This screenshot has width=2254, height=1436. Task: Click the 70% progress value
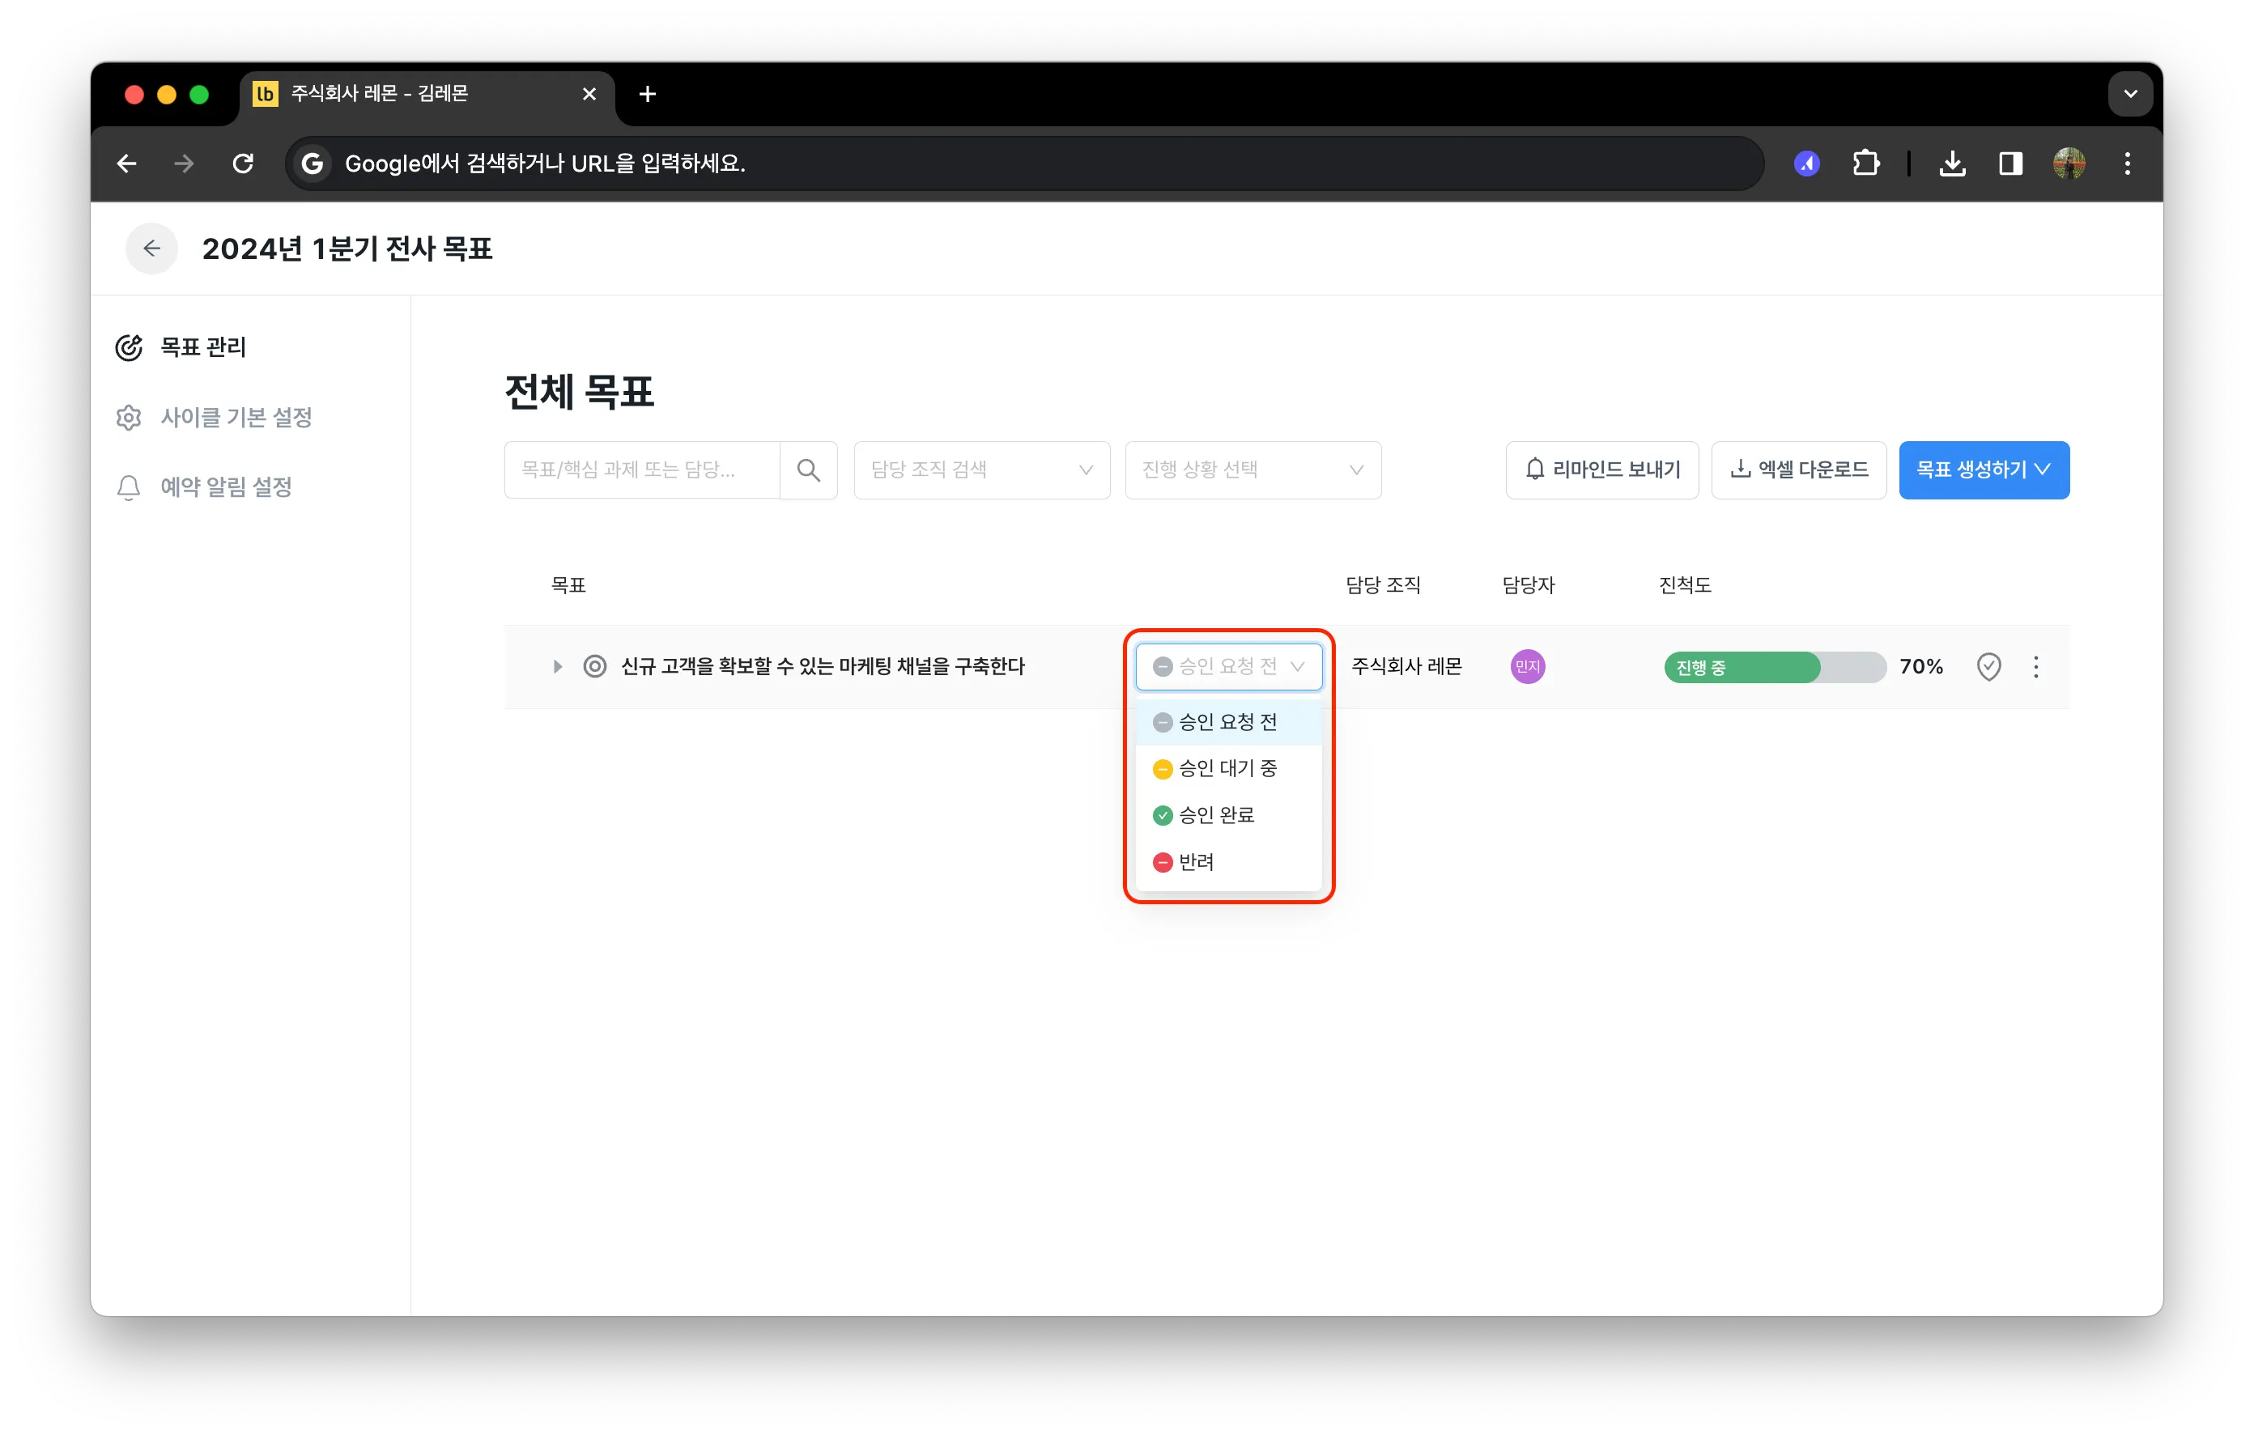[1920, 666]
